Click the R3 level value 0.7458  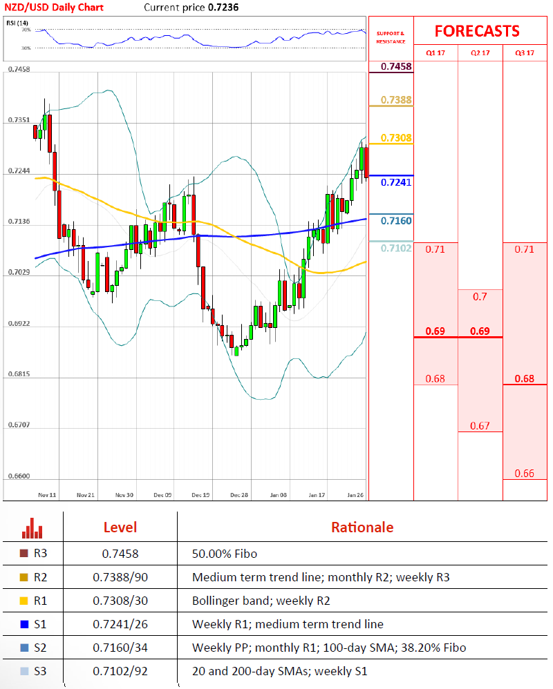(120, 554)
